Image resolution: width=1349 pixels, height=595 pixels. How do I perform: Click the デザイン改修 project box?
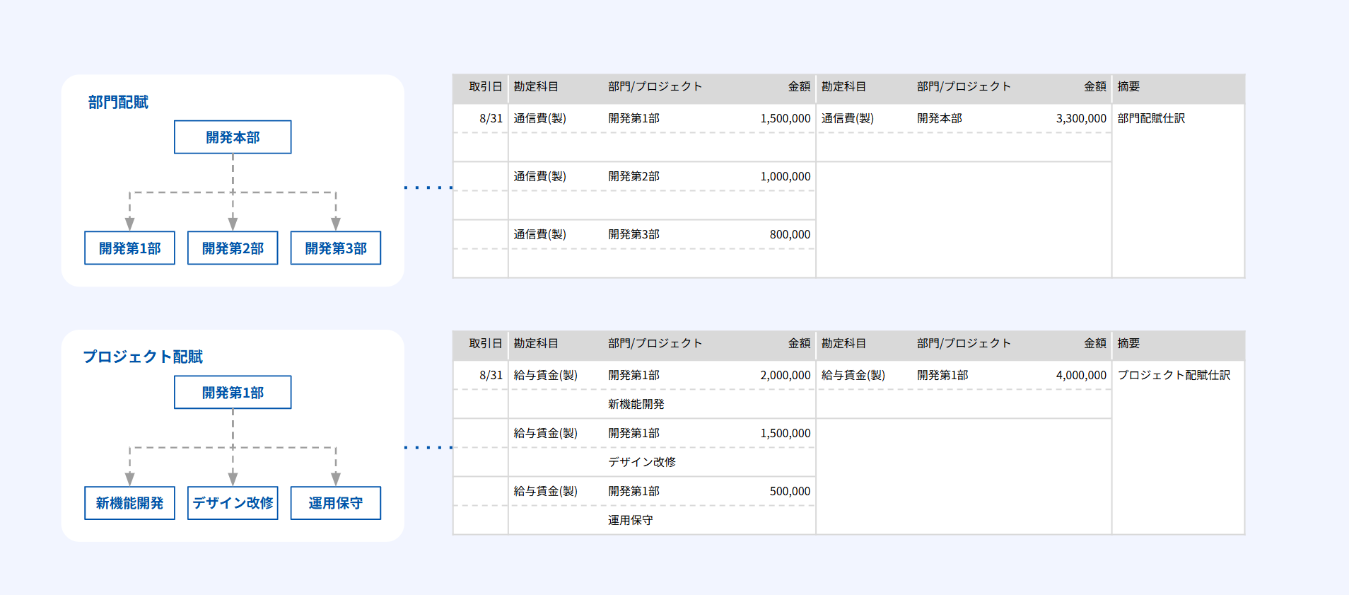click(233, 503)
